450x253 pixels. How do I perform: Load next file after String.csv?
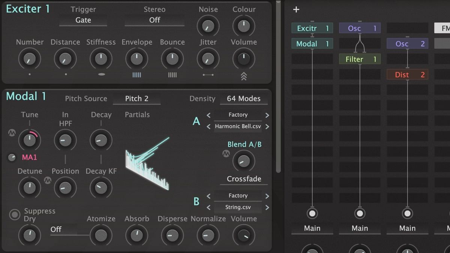tap(267, 207)
